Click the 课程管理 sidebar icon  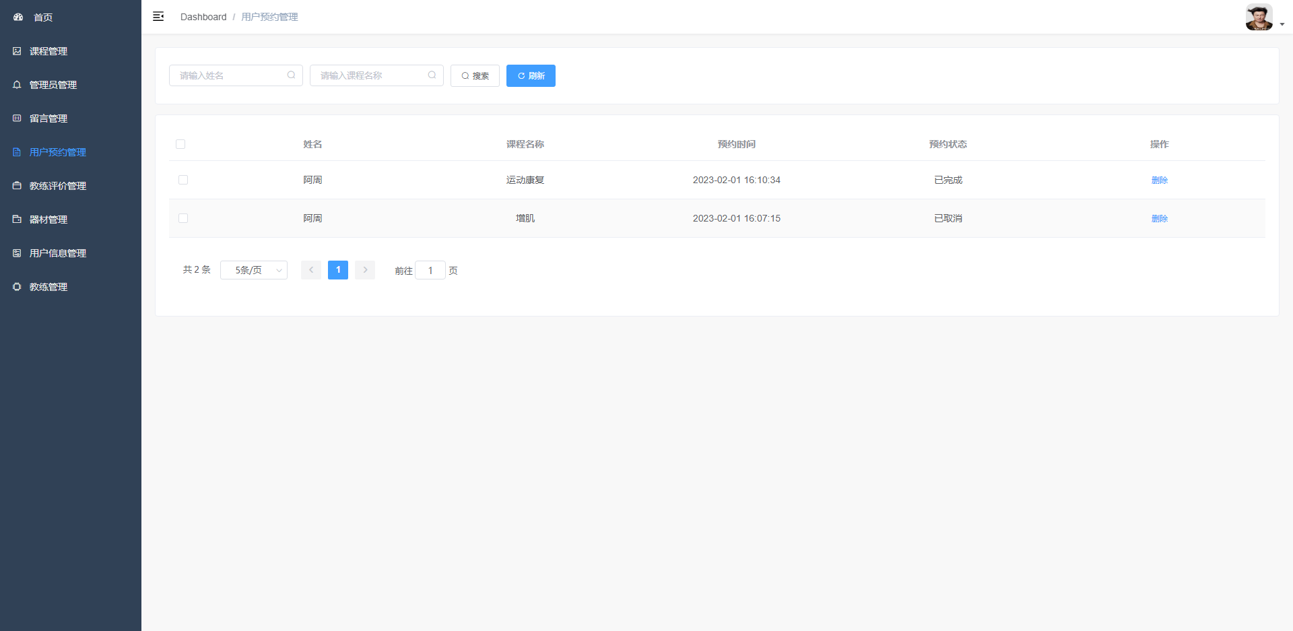(x=17, y=51)
